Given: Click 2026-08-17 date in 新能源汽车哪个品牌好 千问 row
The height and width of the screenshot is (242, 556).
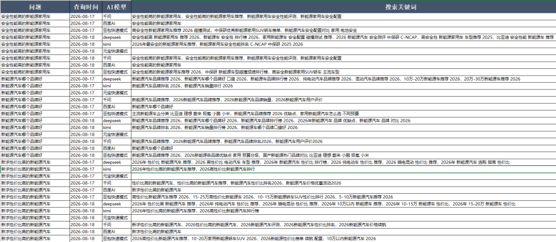Looking at the screenshot, I should pos(86,100).
